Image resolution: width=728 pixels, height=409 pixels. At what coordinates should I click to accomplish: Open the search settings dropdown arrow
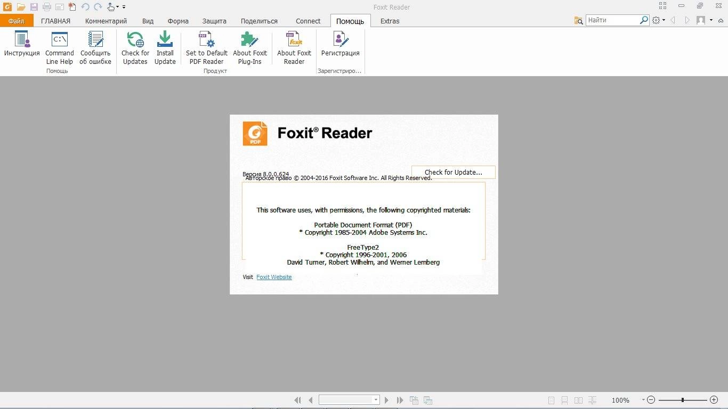[x=664, y=20]
